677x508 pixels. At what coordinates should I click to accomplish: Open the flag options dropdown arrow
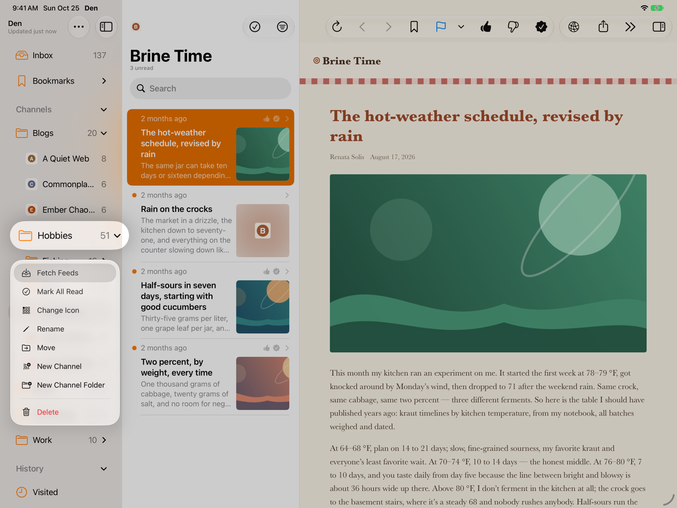pos(461,27)
